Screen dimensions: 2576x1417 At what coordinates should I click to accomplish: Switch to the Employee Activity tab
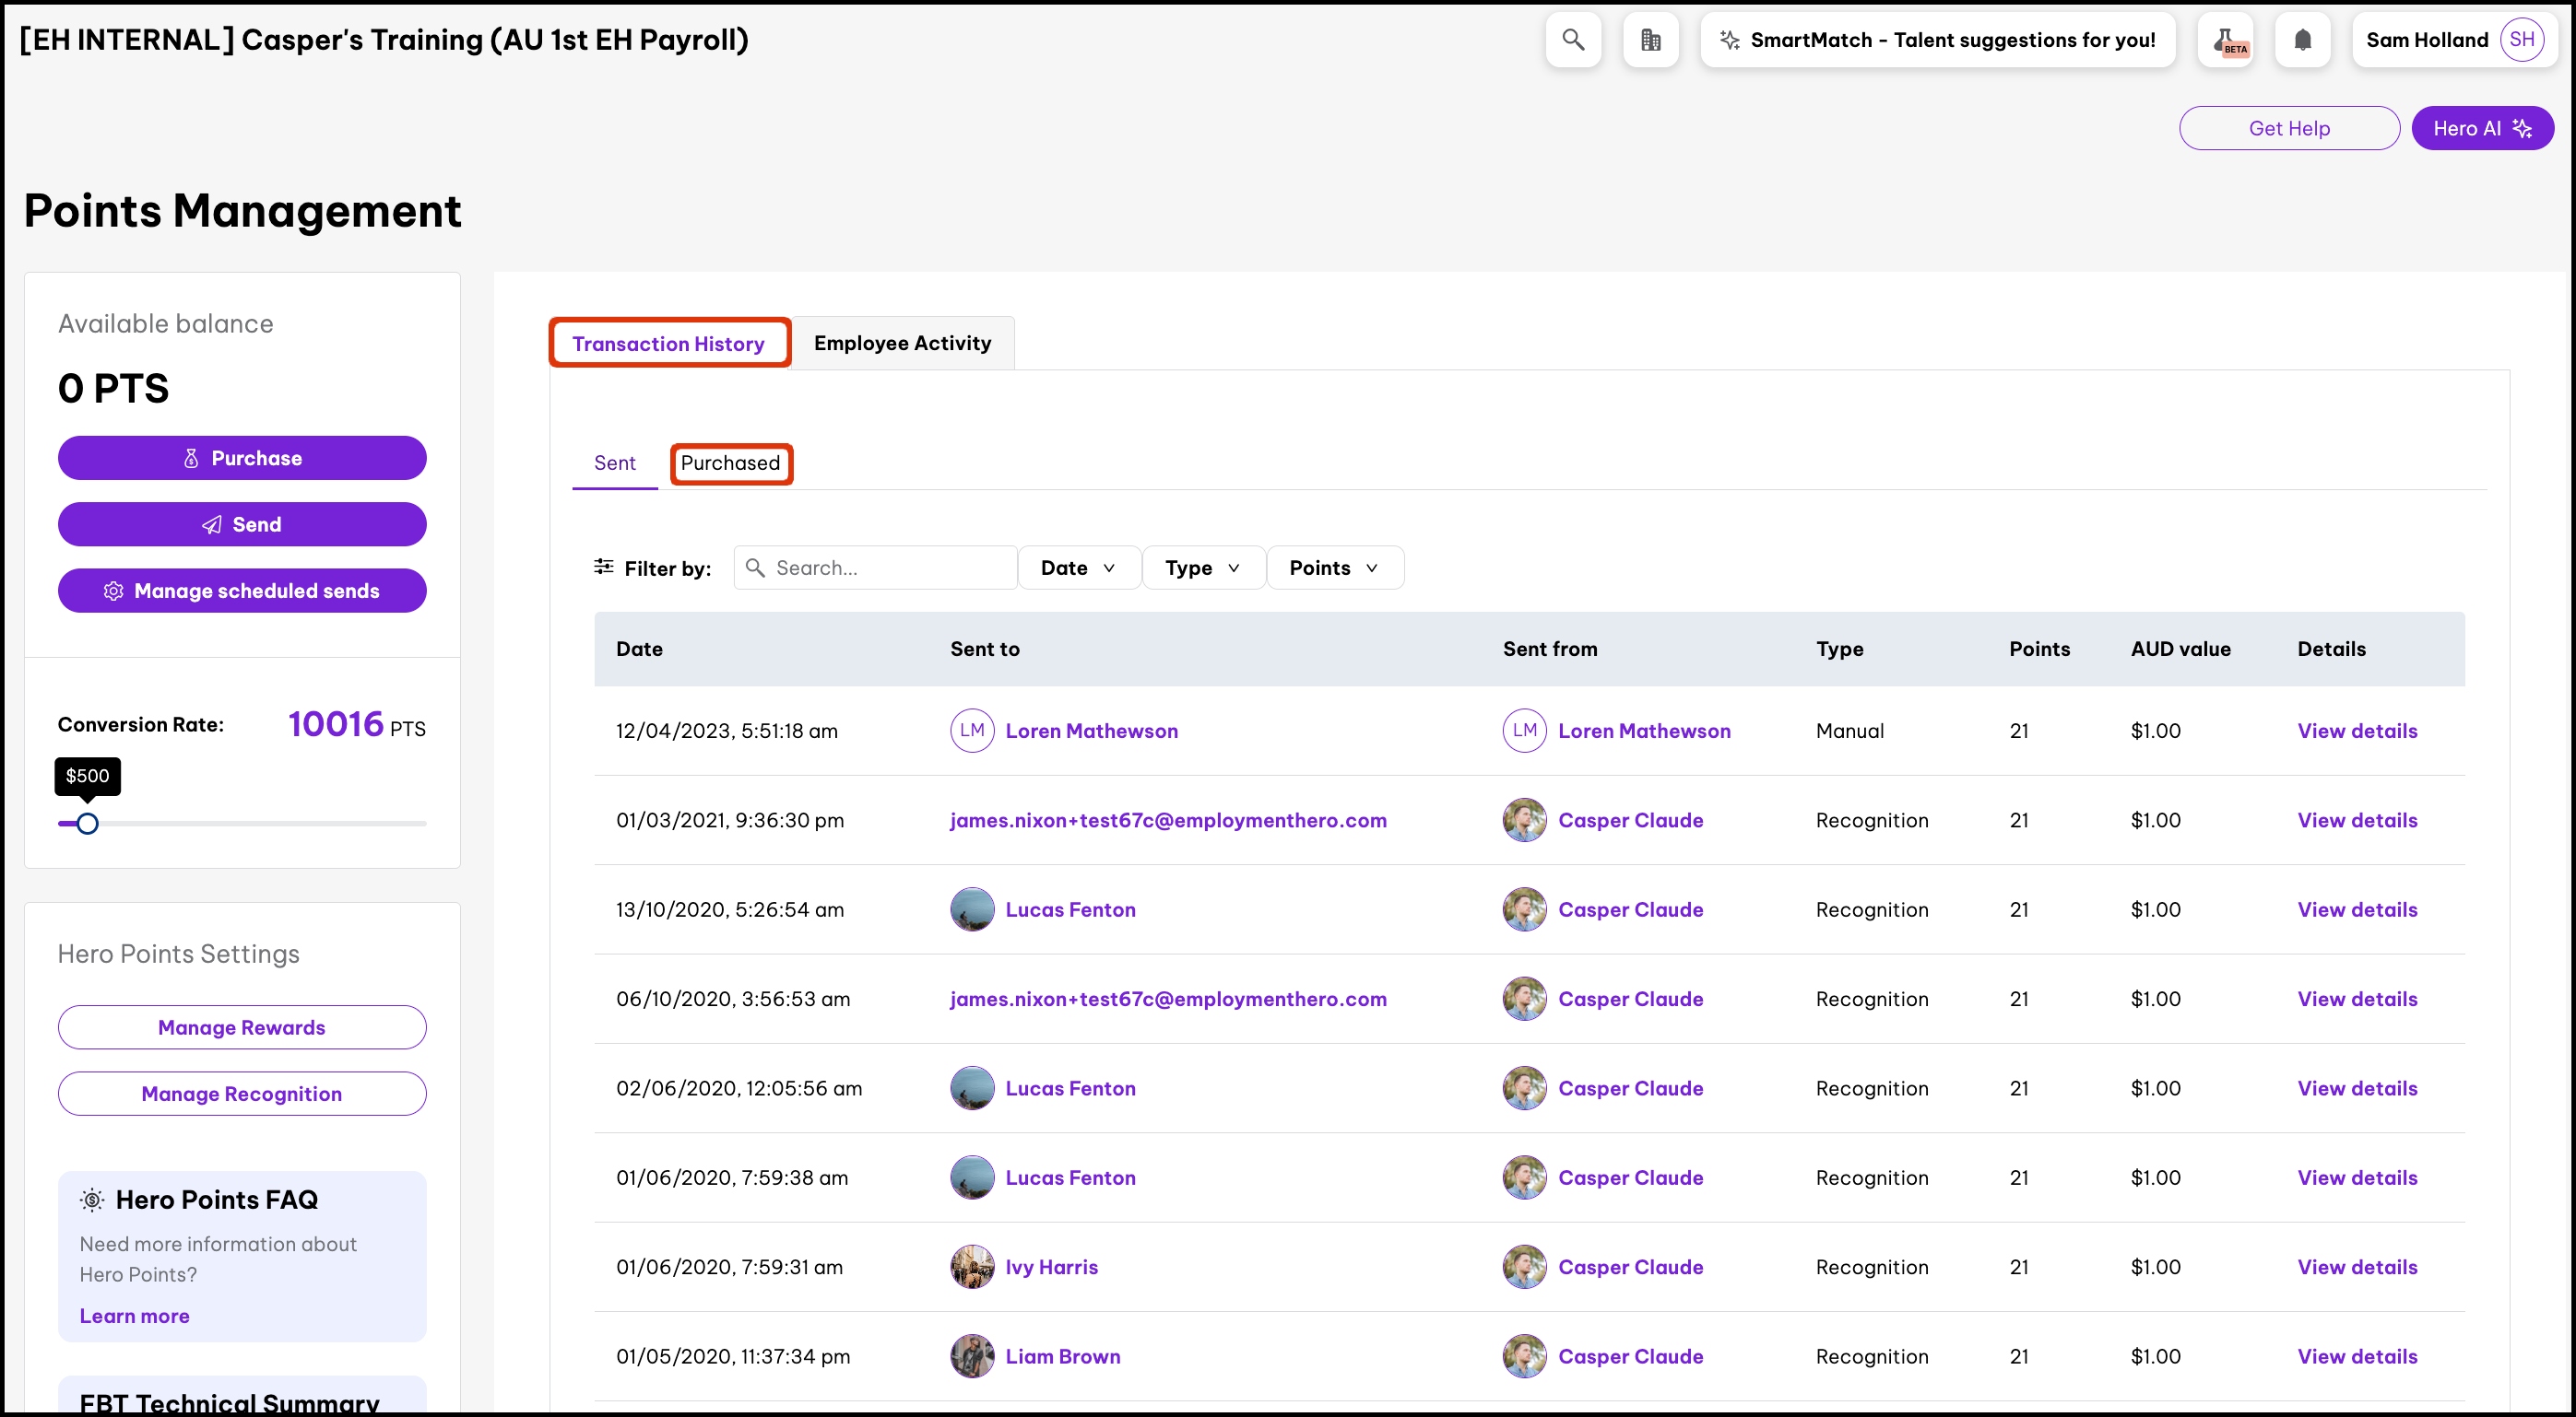pos(902,343)
